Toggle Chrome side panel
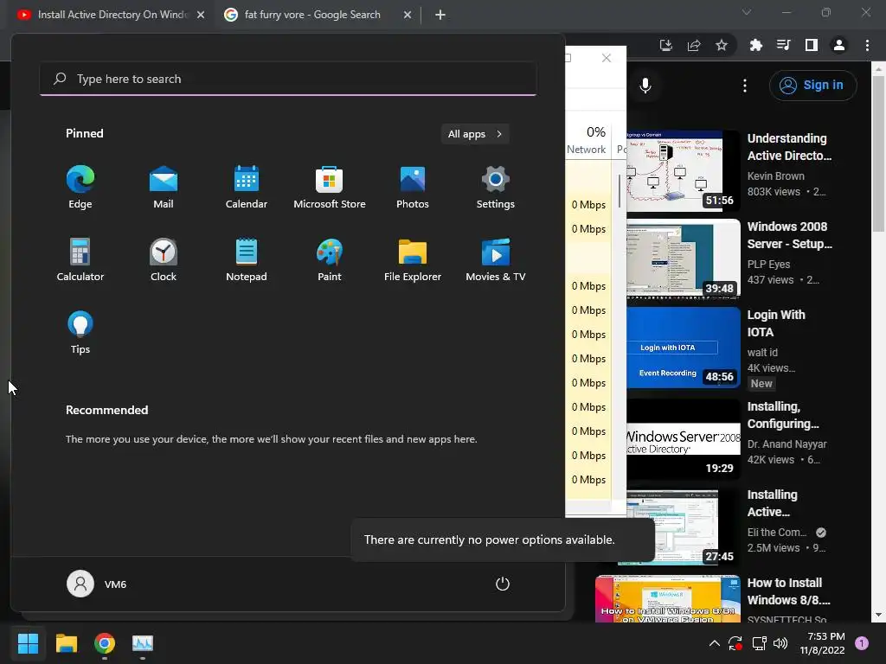The height and width of the screenshot is (664, 886). (x=812, y=45)
